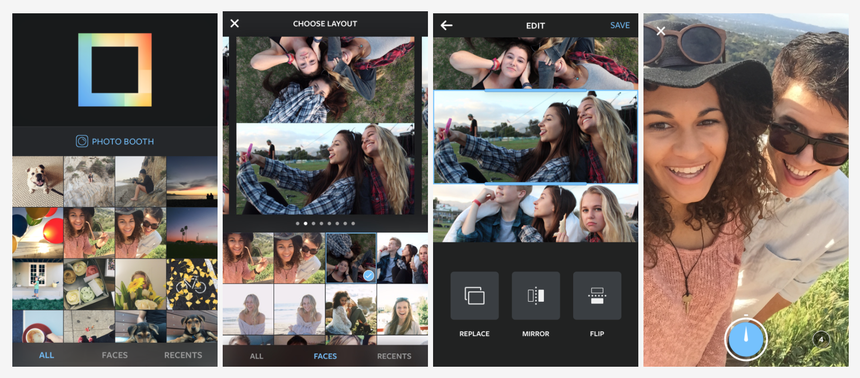Click the layout page indicator dots

click(325, 223)
